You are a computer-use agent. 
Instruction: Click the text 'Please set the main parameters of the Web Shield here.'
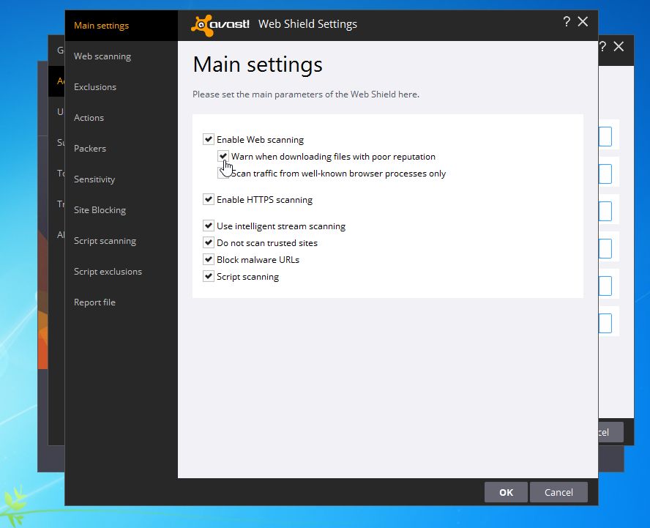306,94
